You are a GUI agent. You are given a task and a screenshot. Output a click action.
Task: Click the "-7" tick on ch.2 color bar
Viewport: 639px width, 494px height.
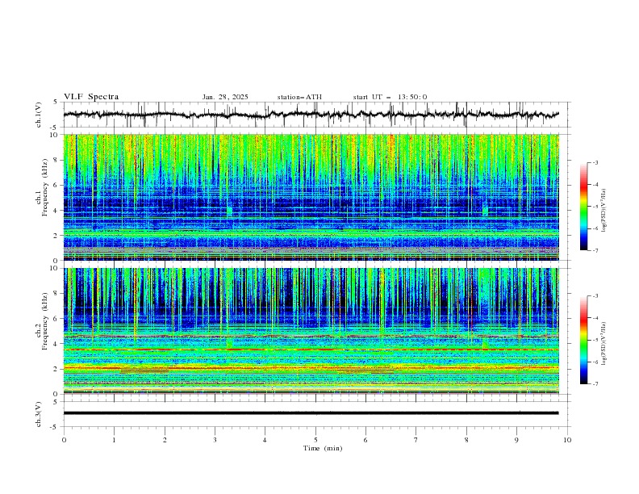(x=595, y=384)
